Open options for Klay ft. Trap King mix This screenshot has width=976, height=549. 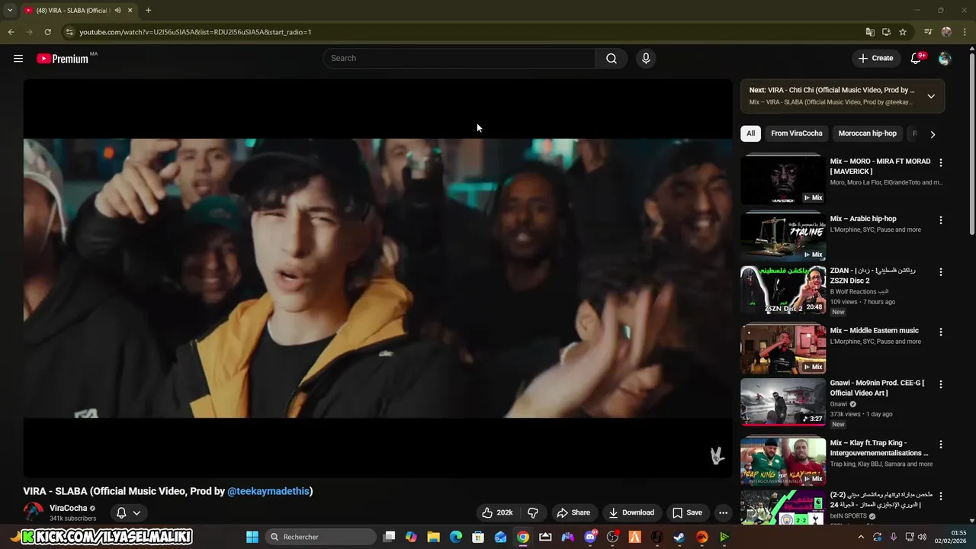pos(940,444)
